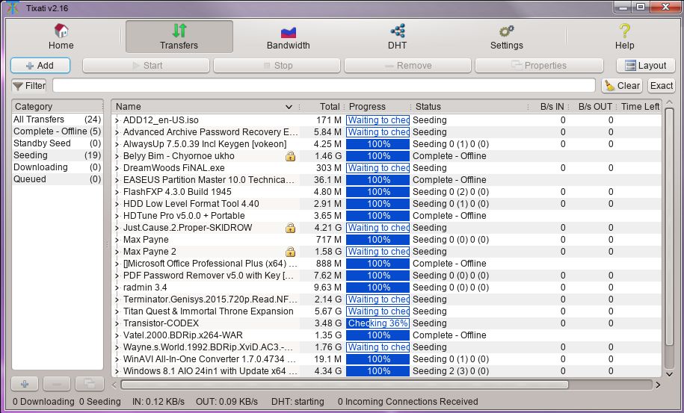Toggle the Exact match button
This screenshot has height=413, width=684.
click(662, 85)
